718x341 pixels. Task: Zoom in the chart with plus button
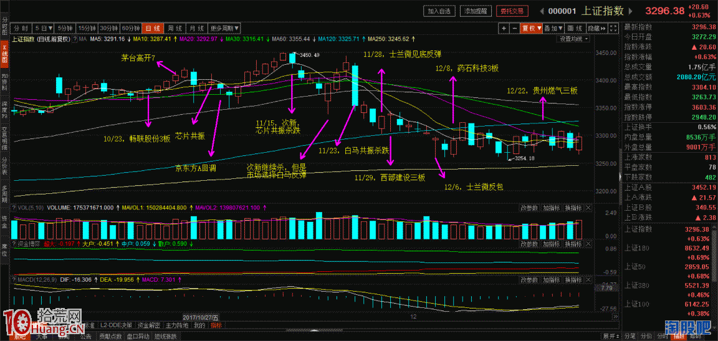(x=504, y=29)
